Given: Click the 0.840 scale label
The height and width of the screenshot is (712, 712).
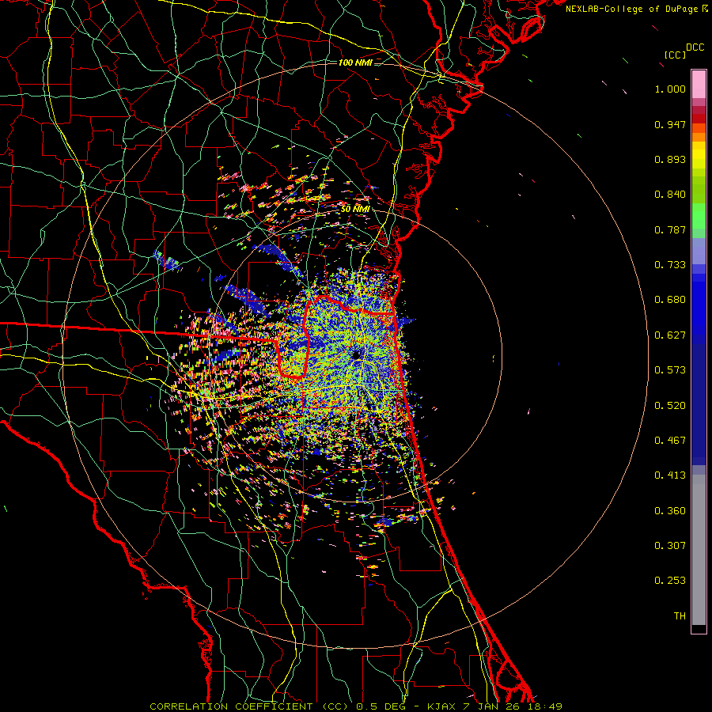Looking at the screenshot, I should 670,195.
